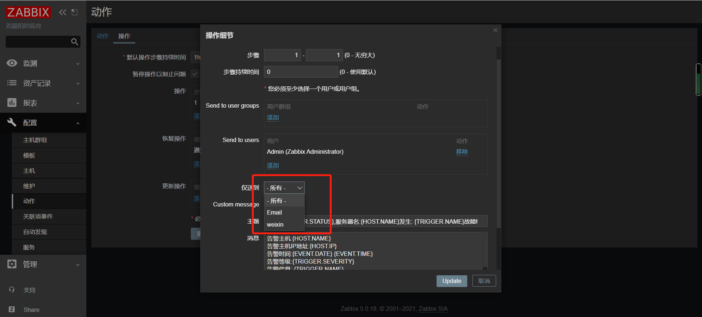The image size is (702, 317).
Task: Click the step 'from' input field
Action: [x=282, y=55]
